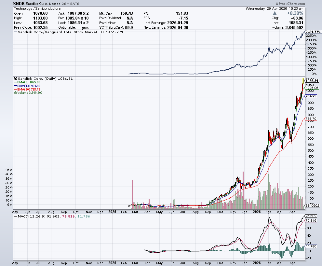The width and height of the screenshot is (322, 266).
Task: Click the 91.602 MACD axis tag
Action: pyautogui.click(x=311, y=216)
